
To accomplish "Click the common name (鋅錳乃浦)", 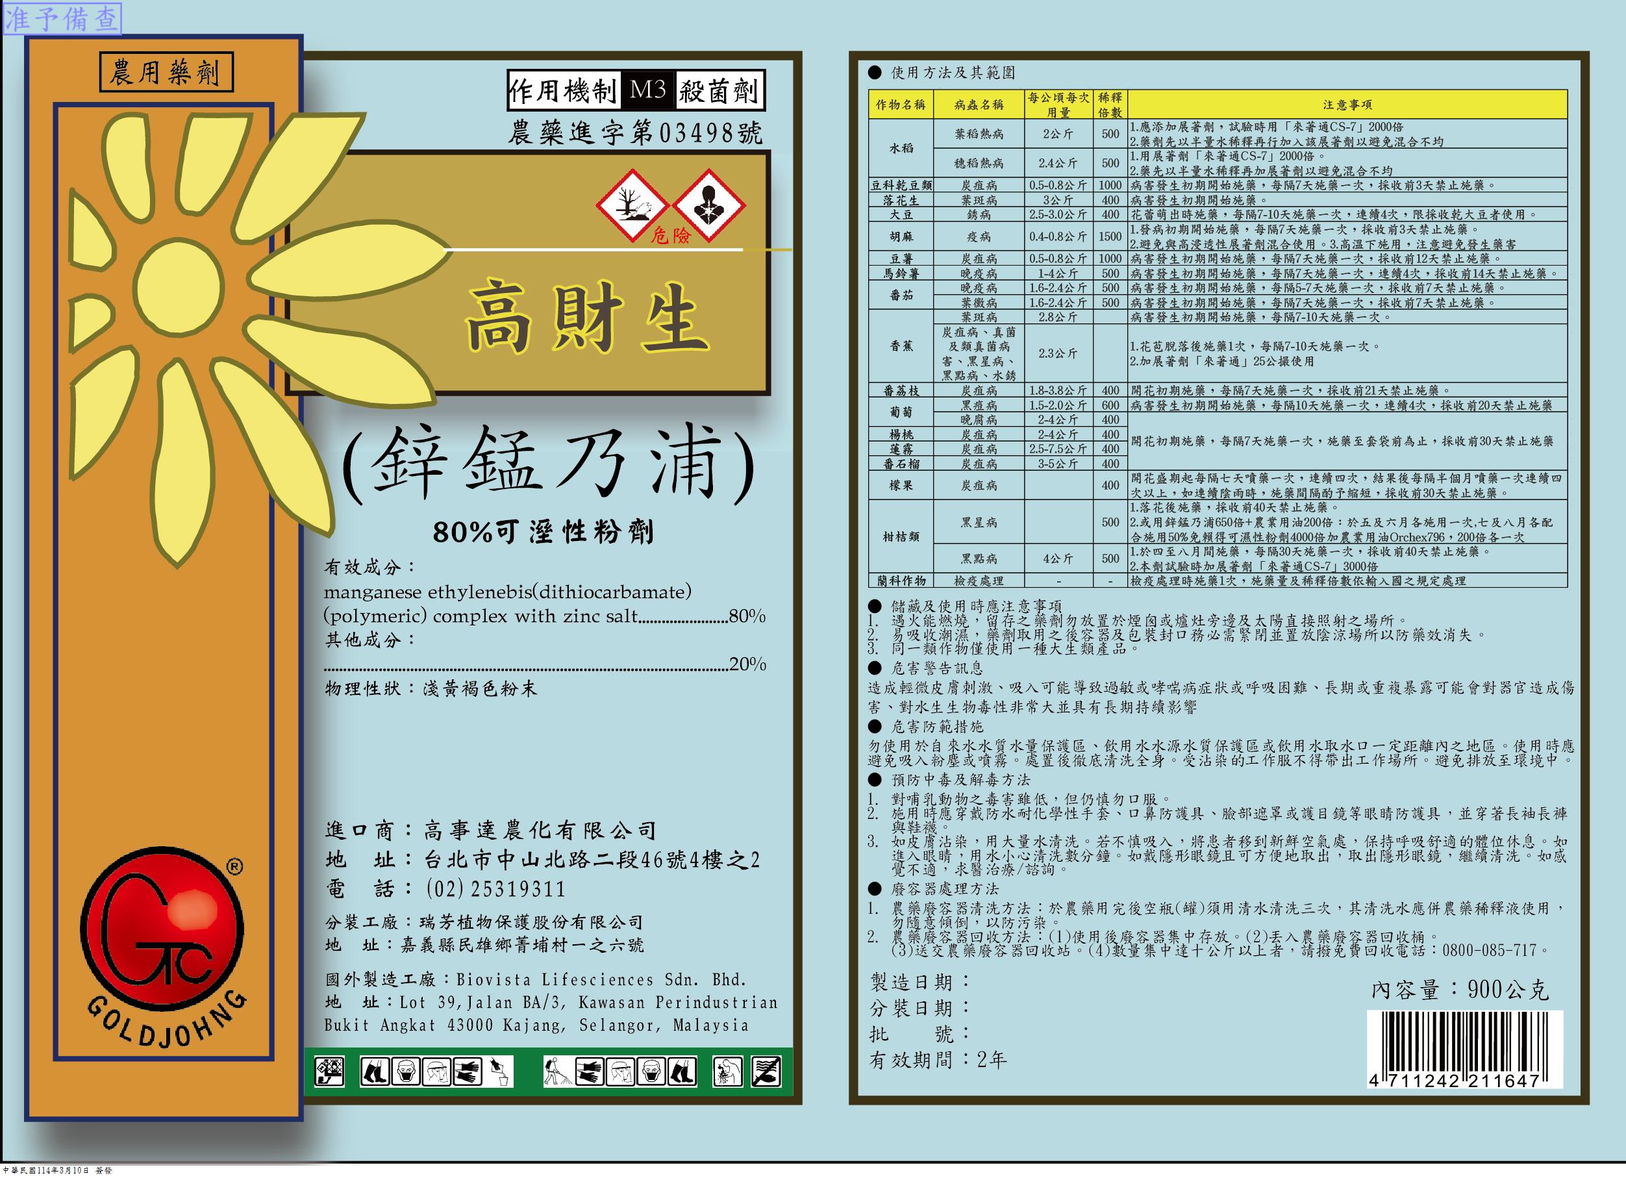I will [549, 462].
